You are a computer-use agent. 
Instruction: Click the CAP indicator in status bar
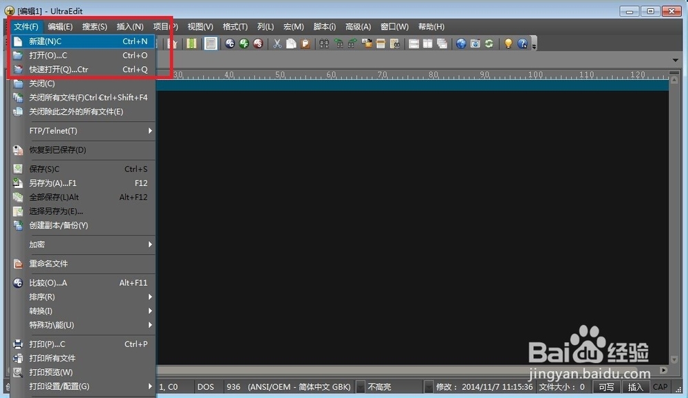coord(660,387)
